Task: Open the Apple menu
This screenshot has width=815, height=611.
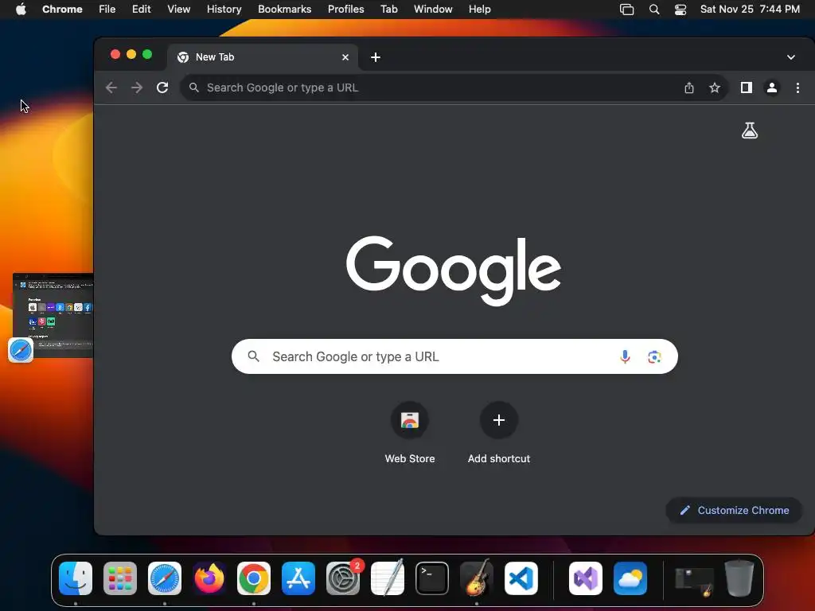Action: (21, 9)
